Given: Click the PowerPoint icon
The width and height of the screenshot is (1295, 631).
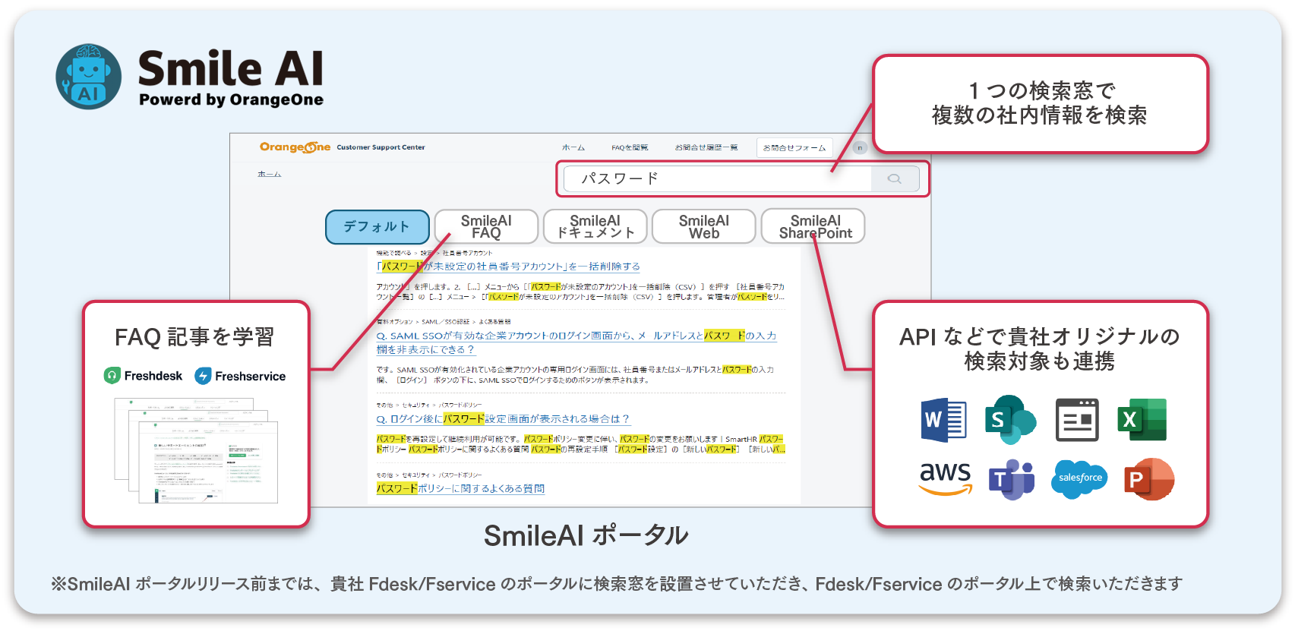Looking at the screenshot, I should tap(1148, 479).
